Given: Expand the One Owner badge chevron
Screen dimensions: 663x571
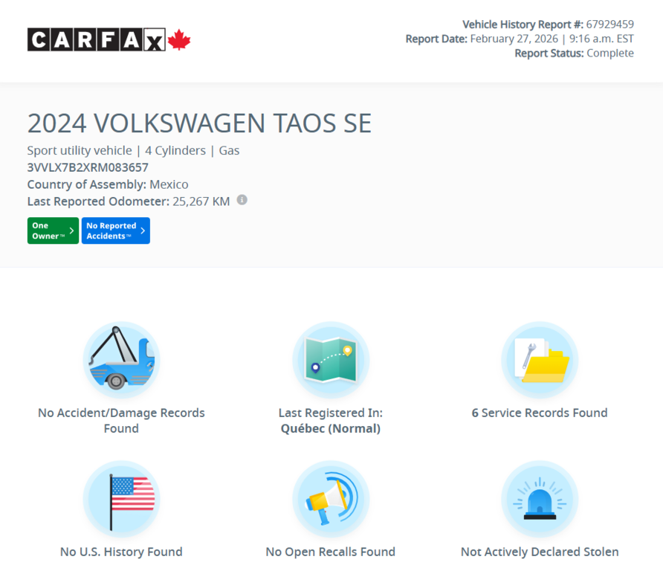Looking at the screenshot, I should [x=72, y=230].
